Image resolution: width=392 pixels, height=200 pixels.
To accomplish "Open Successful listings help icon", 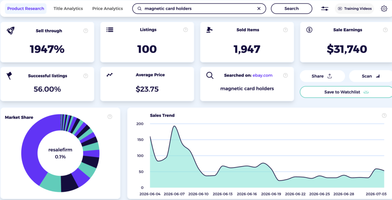I will click(85, 76).
